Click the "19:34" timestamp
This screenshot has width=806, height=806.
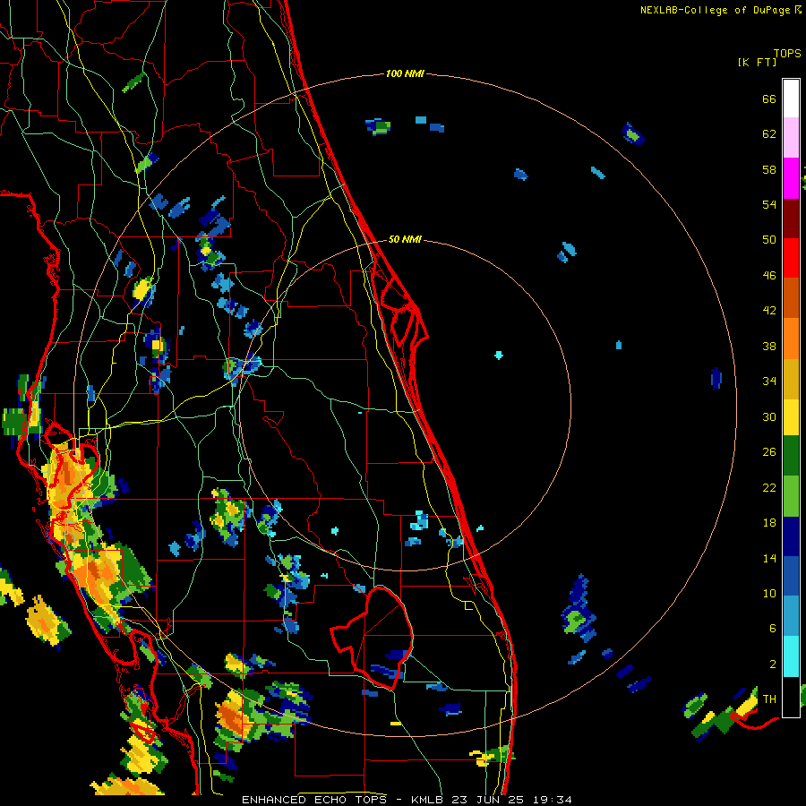(x=551, y=800)
